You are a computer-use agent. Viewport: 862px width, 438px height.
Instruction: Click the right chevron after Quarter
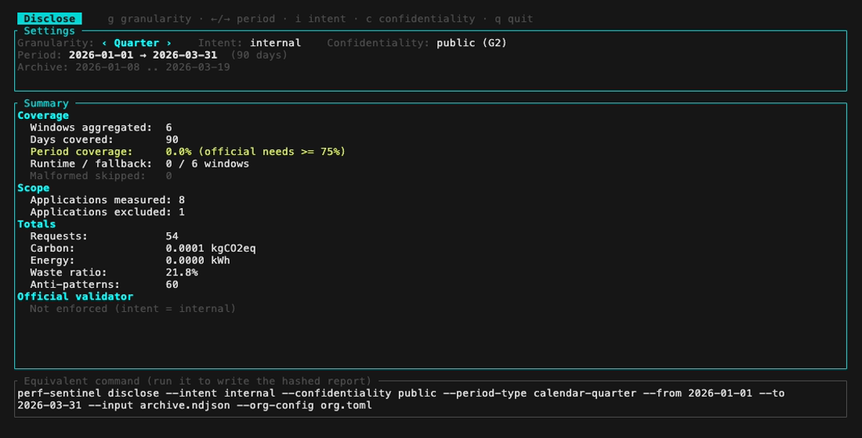pos(168,43)
